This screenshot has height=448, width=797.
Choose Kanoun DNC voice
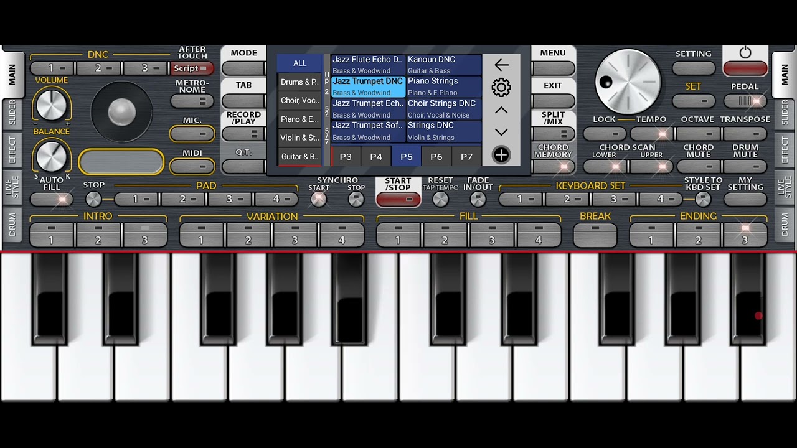pyautogui.click(x=443, y=65)
